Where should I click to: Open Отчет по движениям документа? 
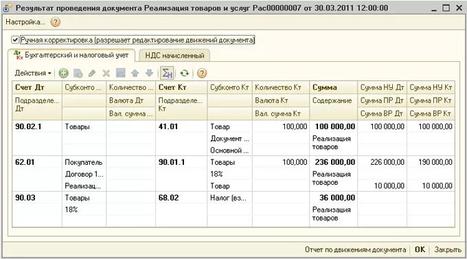click(355, 249)
